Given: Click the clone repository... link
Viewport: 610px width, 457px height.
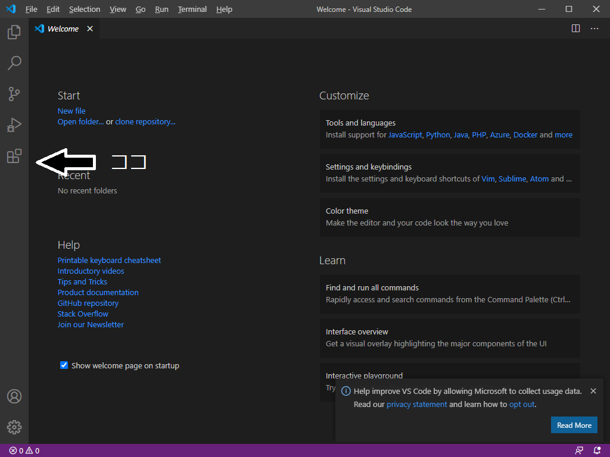Looking at the screenshot, I should point(145,121).
